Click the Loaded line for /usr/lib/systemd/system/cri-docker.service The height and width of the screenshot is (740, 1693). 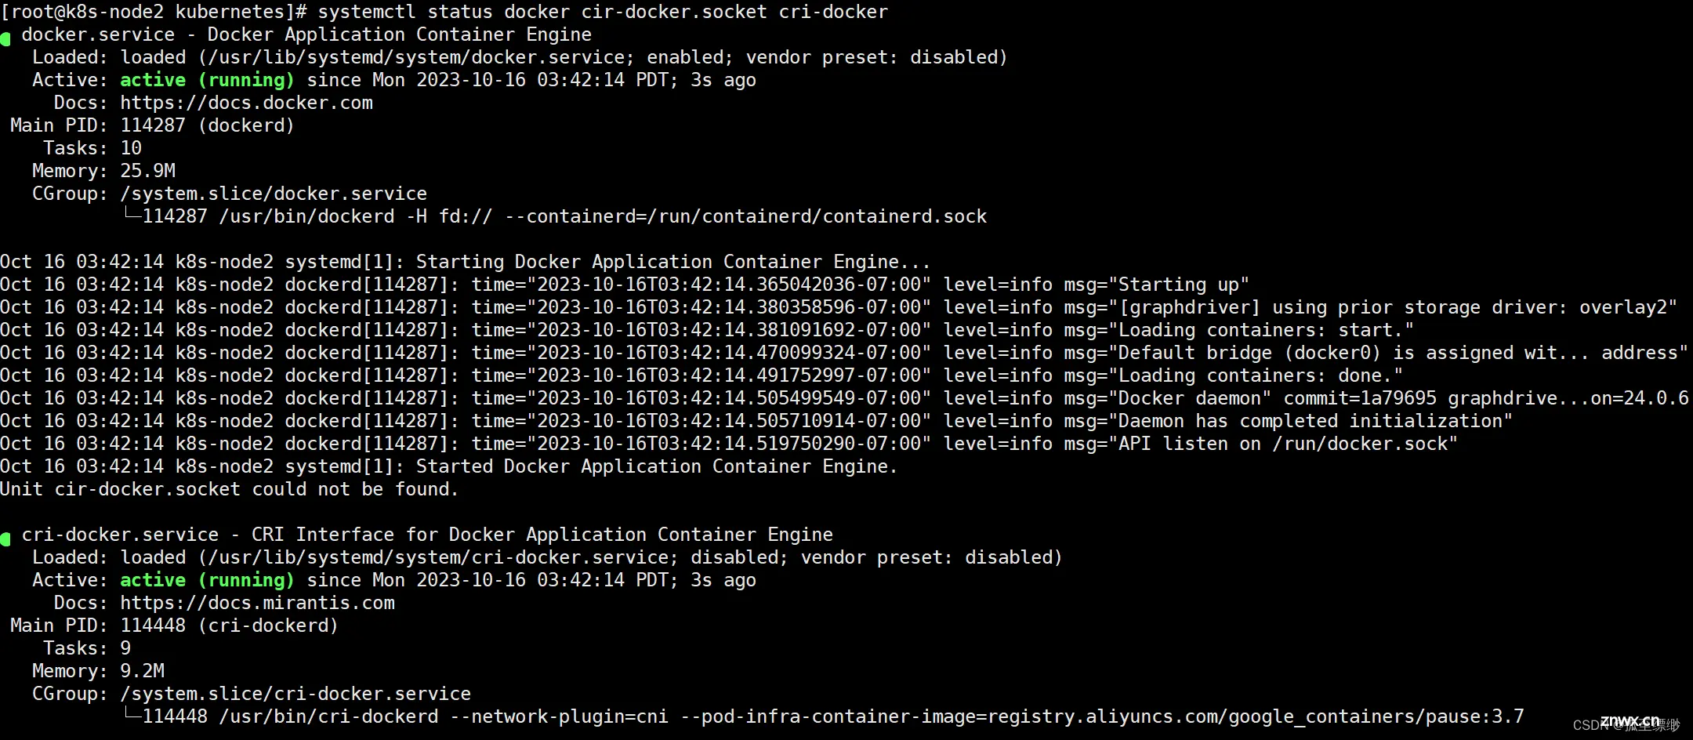click(547, 557)
